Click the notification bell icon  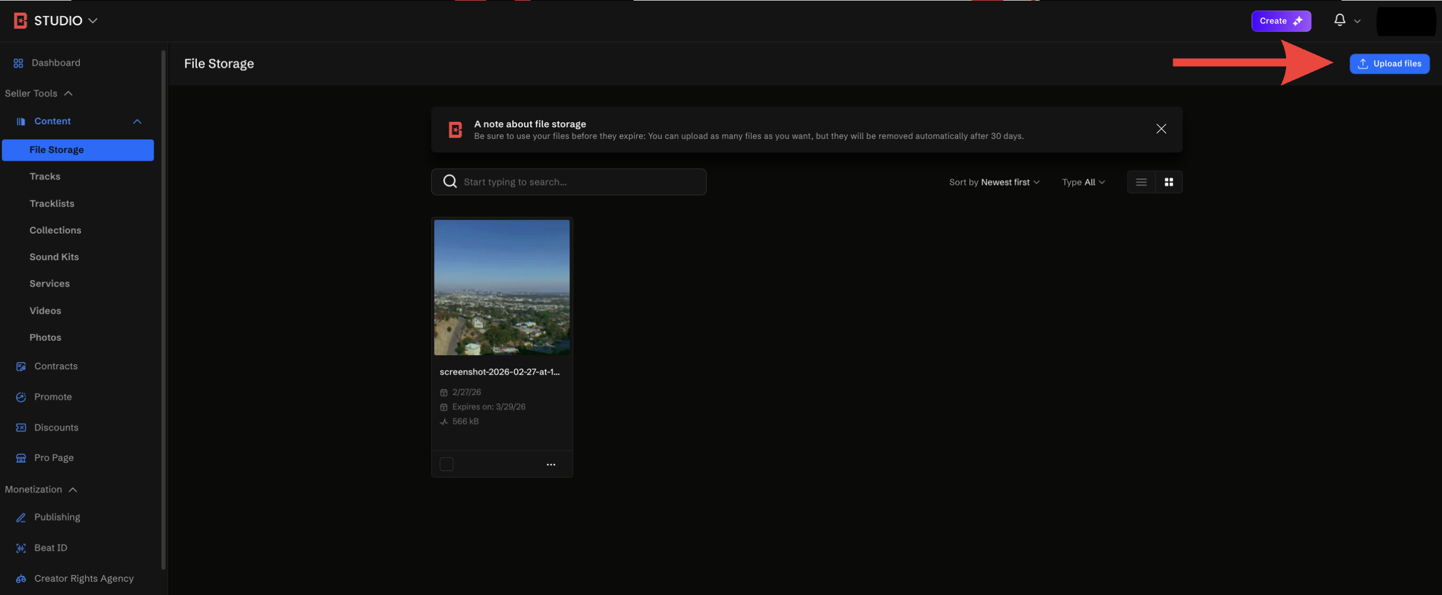(x=1339, y=20)
